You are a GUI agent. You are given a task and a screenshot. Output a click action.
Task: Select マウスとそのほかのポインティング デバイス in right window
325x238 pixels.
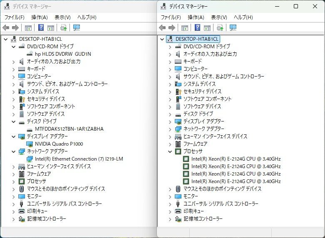pos(222,189)
